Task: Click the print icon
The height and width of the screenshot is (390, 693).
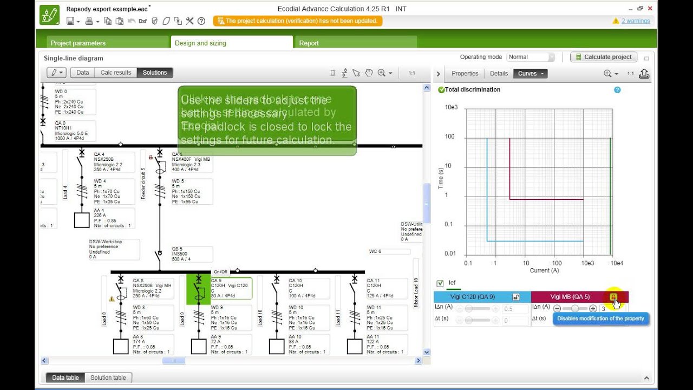Action: pos(89,21)
